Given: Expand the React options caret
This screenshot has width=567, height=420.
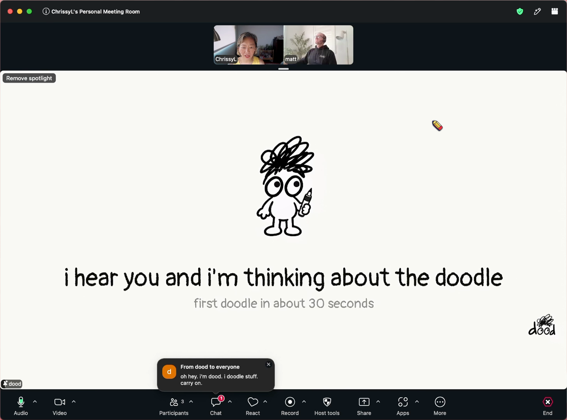Looking at the screenshot, I should point(265,402).
